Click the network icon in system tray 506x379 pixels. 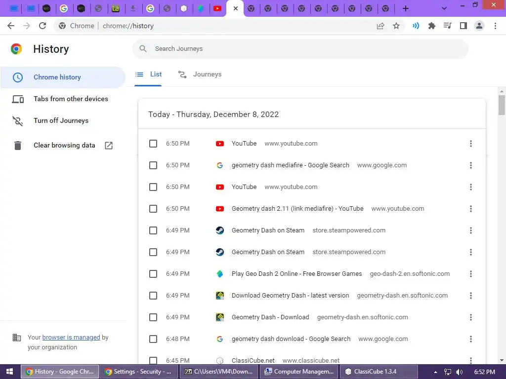click(x=448, y=372)
